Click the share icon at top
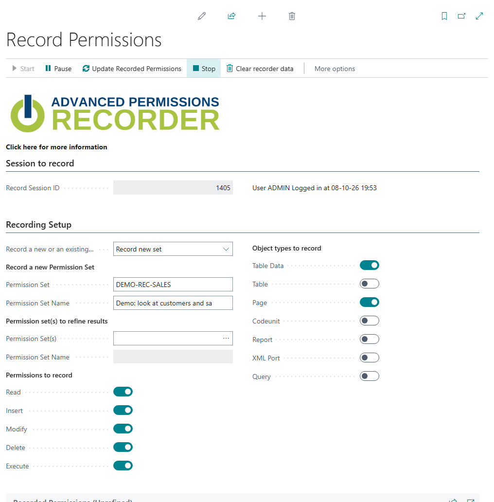The image size is (494, 502). click(x=231, y=16)
